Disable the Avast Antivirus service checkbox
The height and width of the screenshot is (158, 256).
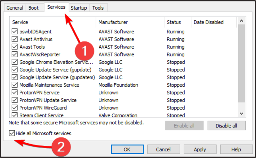15,39
